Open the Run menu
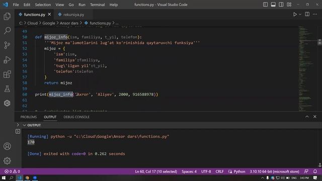 tap(82, 5)
